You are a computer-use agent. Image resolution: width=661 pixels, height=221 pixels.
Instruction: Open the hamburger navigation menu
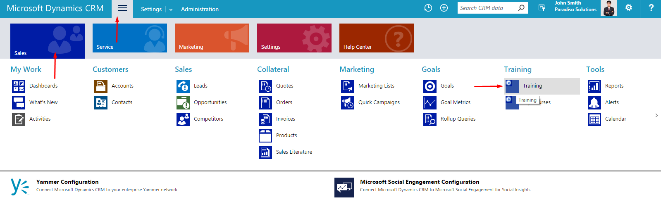coord(122,8)
